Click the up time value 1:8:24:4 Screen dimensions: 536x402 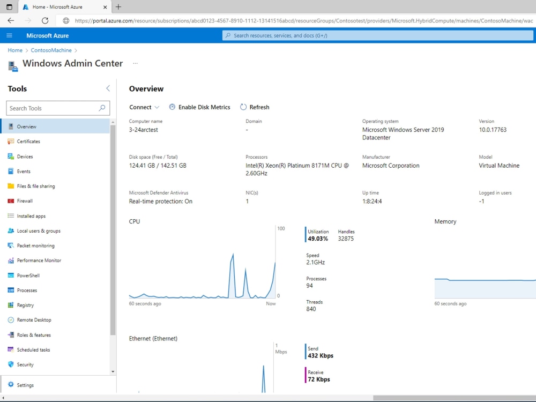[372, 202]
